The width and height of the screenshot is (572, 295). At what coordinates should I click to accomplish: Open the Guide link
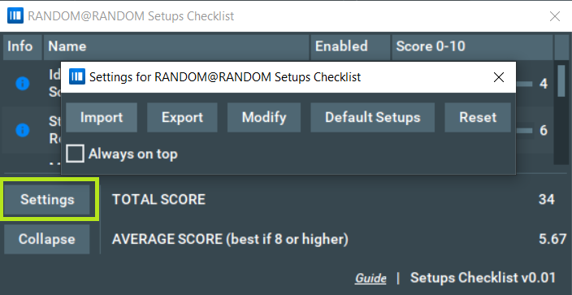click(x=370, y=278)
